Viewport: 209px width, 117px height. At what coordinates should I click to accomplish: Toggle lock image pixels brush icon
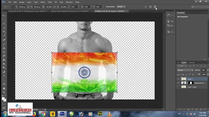tap(186, 74)
